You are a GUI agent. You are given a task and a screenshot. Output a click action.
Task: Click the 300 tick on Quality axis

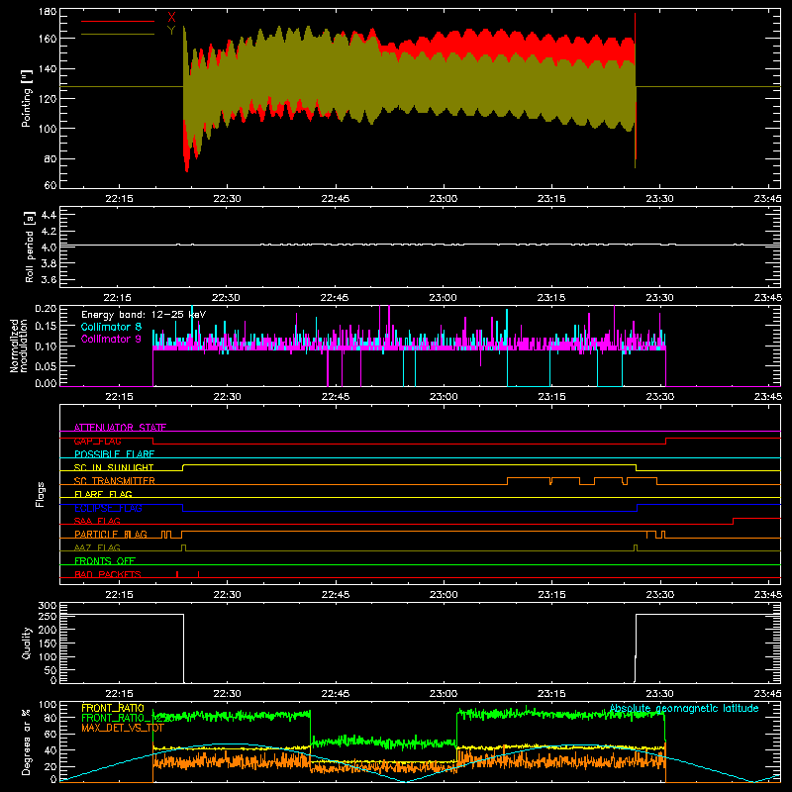pyautogui.click(x=48, y=606)
